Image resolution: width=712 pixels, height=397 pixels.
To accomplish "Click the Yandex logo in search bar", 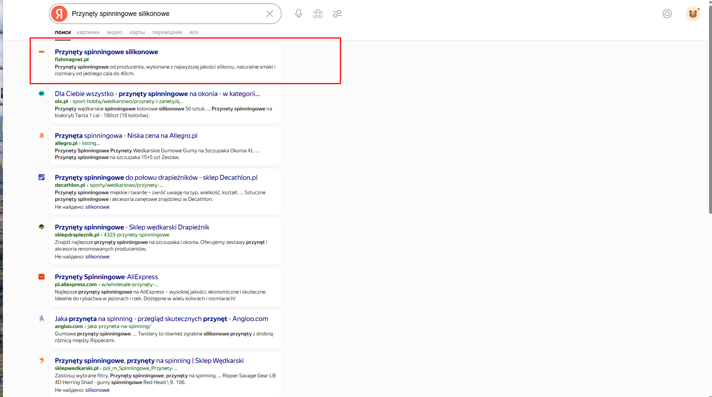I will click(59, 14).
